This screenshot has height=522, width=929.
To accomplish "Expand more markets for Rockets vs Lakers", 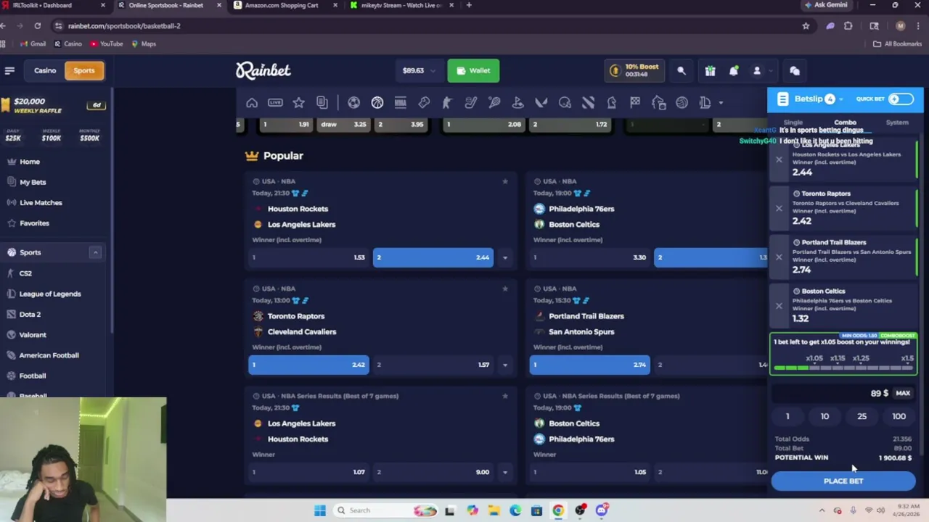I will tap(505, 257).
